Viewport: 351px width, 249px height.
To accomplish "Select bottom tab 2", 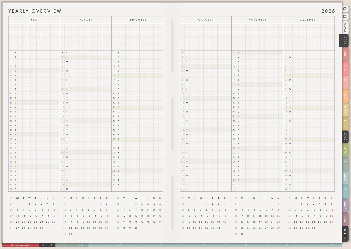I will (x=120, y=245).
